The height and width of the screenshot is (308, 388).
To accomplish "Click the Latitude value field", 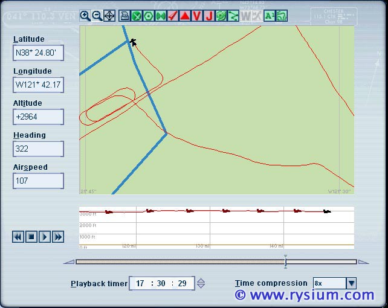I will click(38, 53).
